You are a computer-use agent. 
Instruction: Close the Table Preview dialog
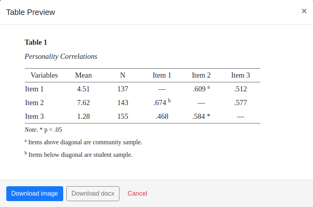304,11
